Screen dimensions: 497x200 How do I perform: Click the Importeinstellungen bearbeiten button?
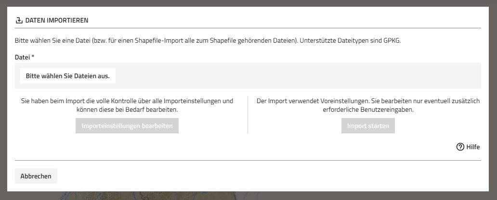(127, 126)
